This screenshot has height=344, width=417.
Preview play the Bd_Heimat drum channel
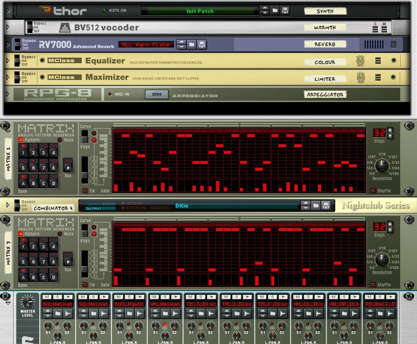click(68, 296)
